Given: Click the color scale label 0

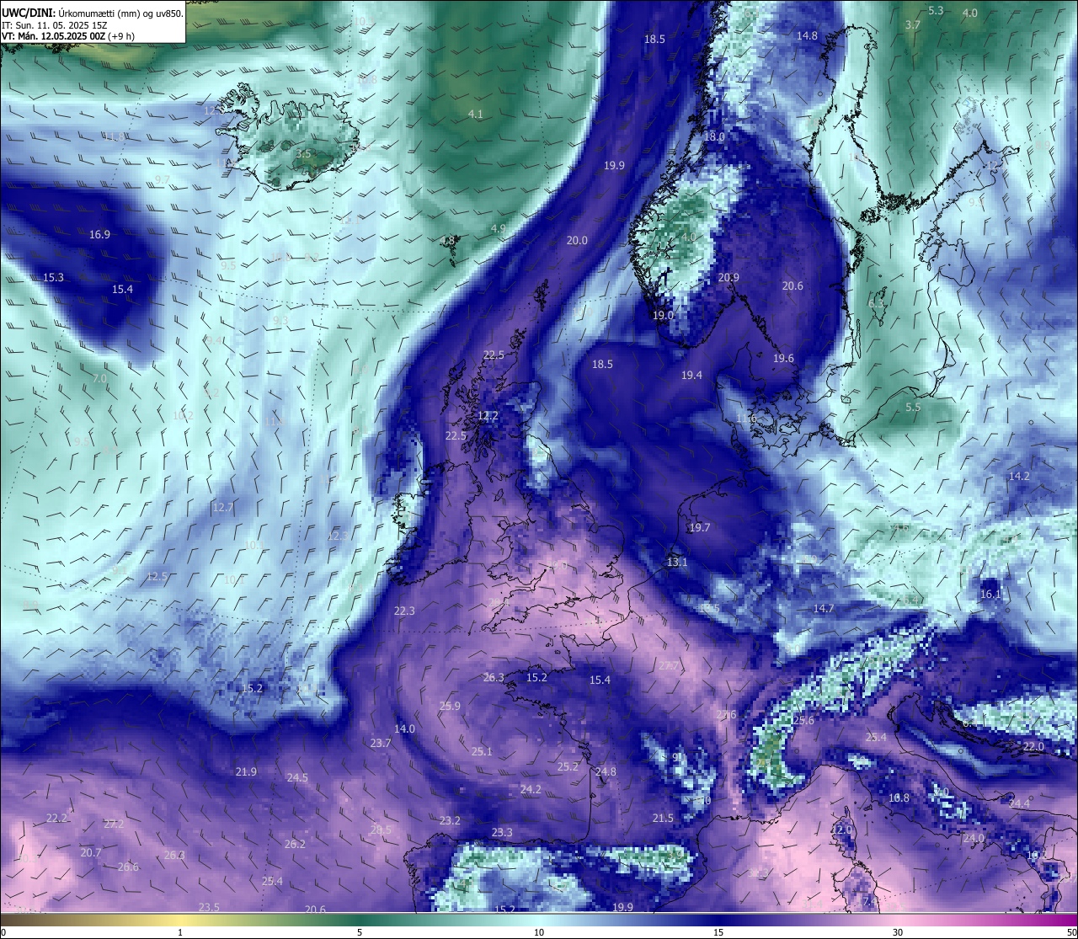Looking at the screenshot, I should point(4,932).
